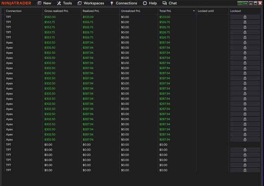Click the padlock in the bottommost $0.00 TPT row
Screen dimensions: 264x186
point(245,170)
